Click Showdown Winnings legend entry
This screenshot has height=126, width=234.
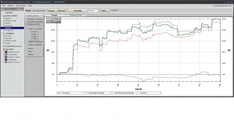(x=94, y=93)
